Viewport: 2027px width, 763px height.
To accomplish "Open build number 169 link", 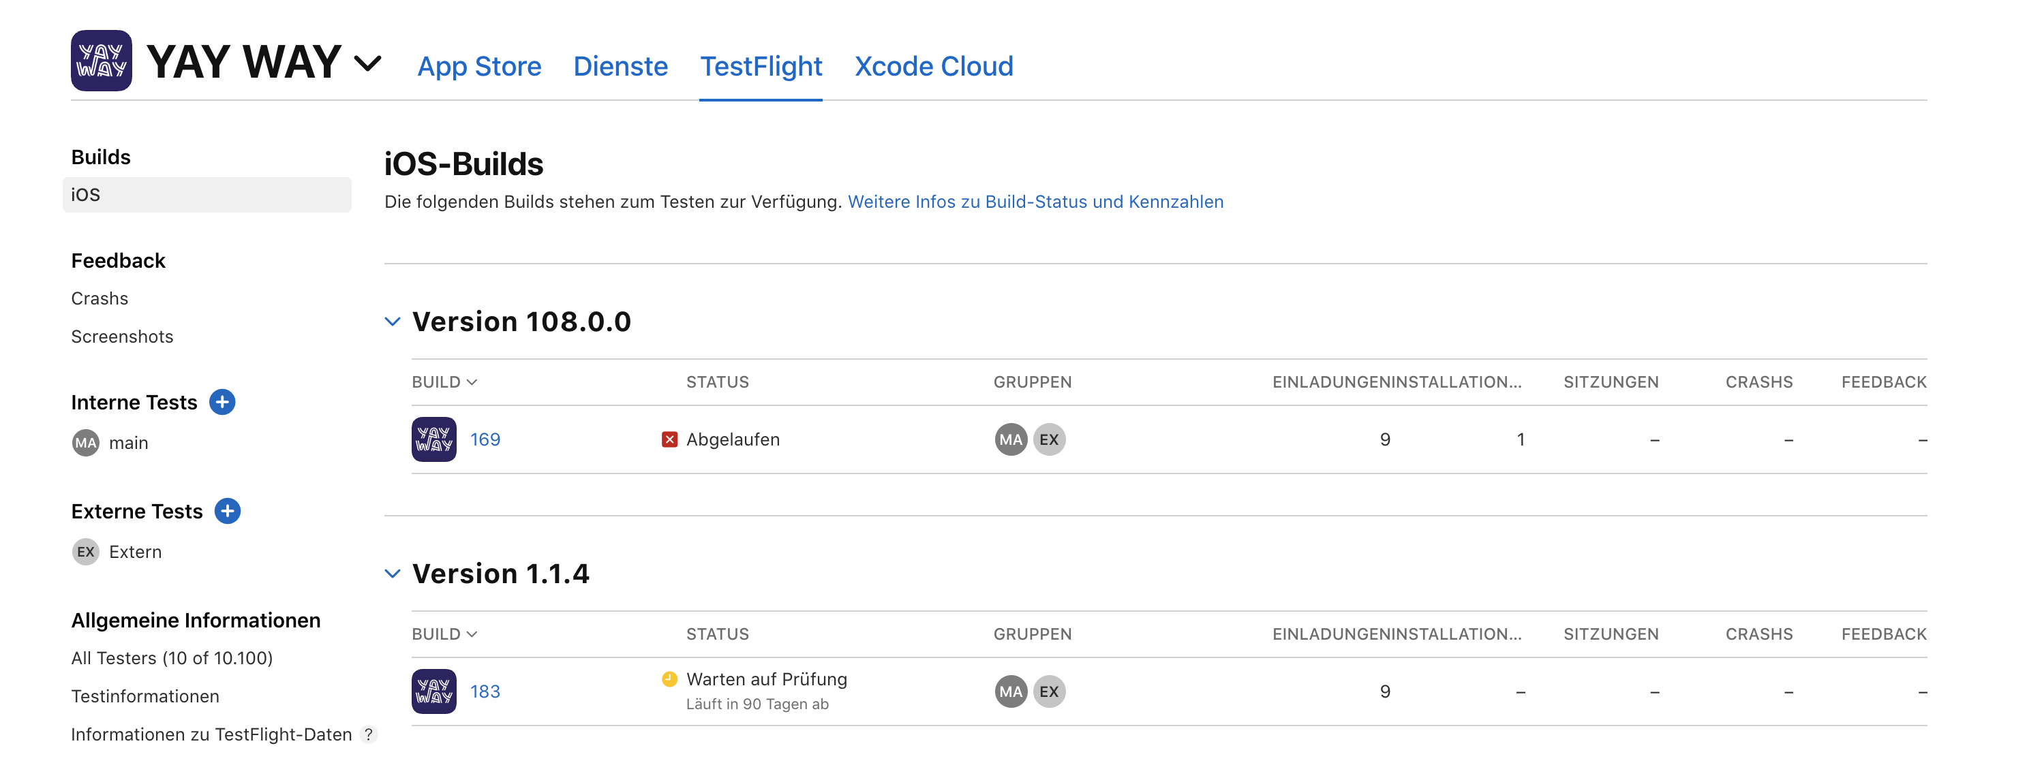I will [485, 439].
